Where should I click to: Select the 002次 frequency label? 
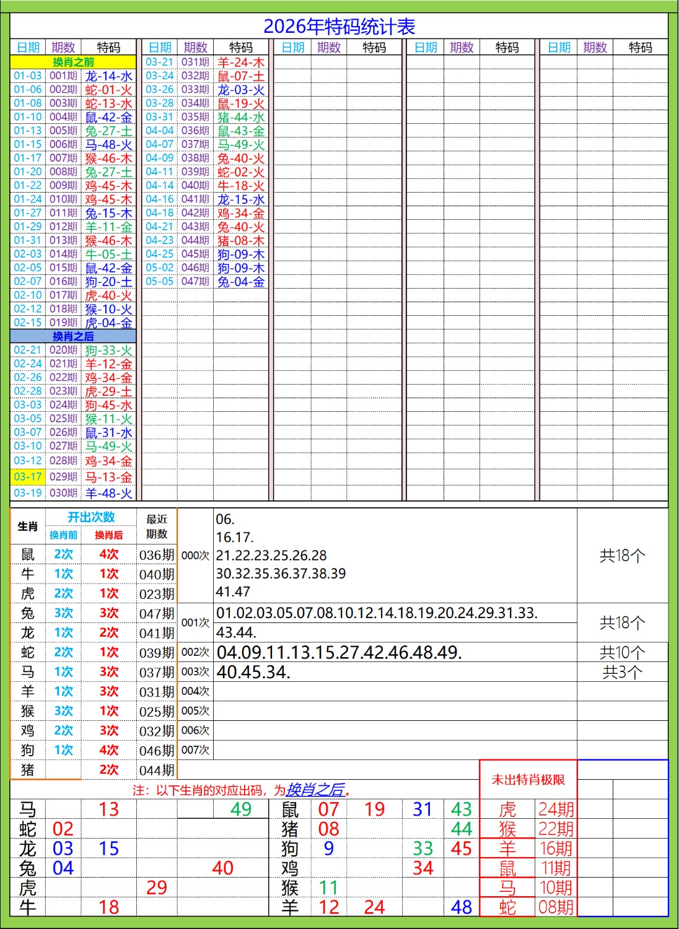pyautogui.click(x=195, y=652)
